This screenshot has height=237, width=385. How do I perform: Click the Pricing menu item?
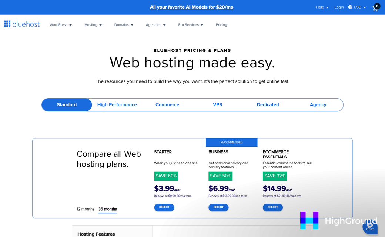[x=221, y=25]
